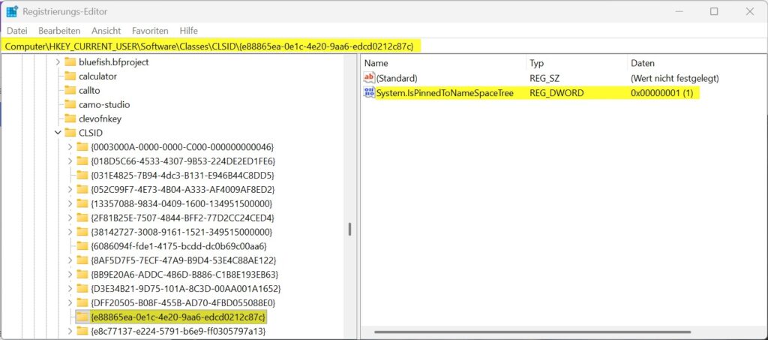Expand key {e8c77137-e224-5791-b6e9-ff0305797a13}
The width and height of the screenshot is (768, 340).
tap(70, 332)
